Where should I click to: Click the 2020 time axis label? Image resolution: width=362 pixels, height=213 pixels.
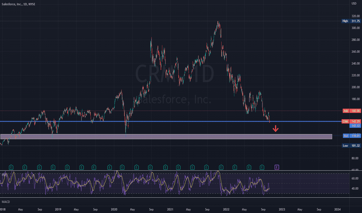[114, 209]
